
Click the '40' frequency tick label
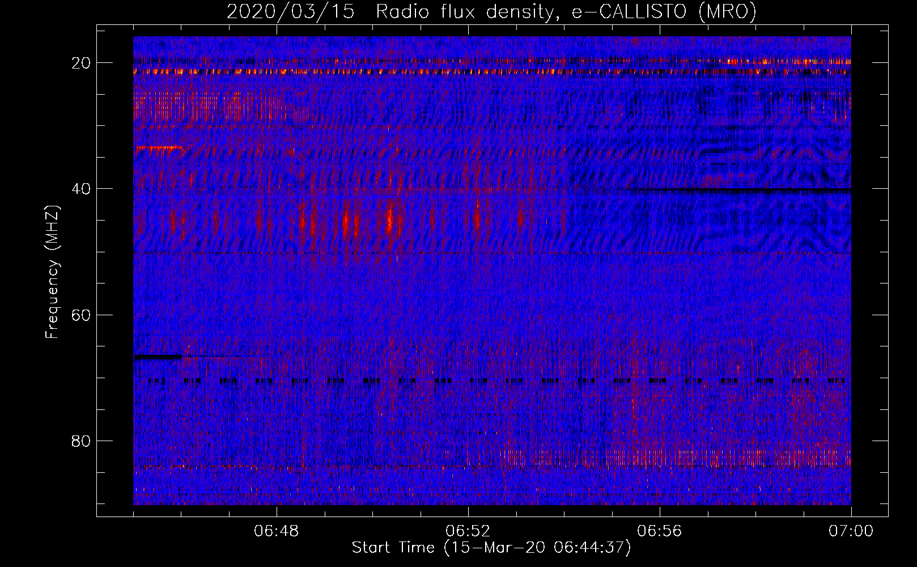click(82, 189)
